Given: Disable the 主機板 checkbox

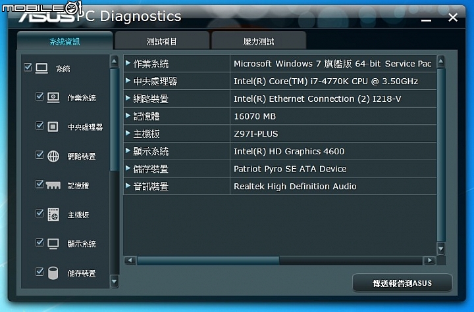Looking at the screenshot, I should click(39, 213).
